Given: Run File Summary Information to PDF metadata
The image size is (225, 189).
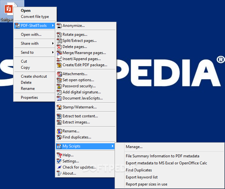Looking at the screenshot, I should tap(162, 156).
